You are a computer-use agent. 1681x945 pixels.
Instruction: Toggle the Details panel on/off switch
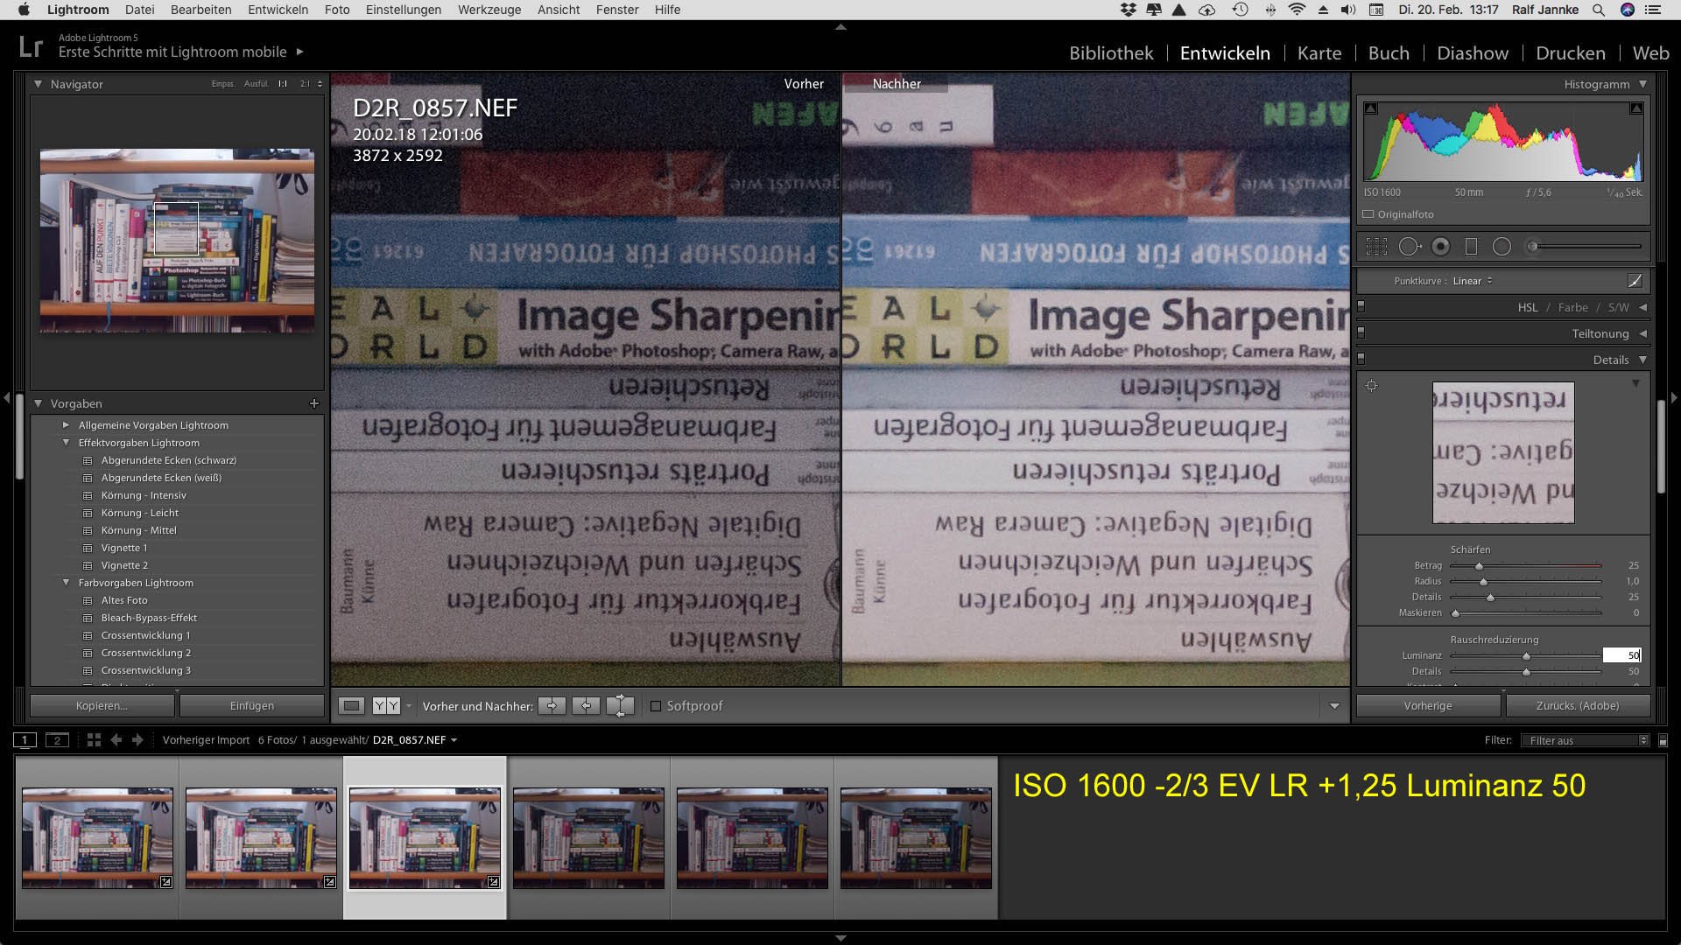click(1361, 360)
